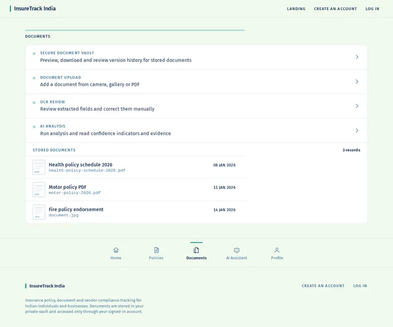Click the Fire policy endorsement JPG file icon

point(39,212)
